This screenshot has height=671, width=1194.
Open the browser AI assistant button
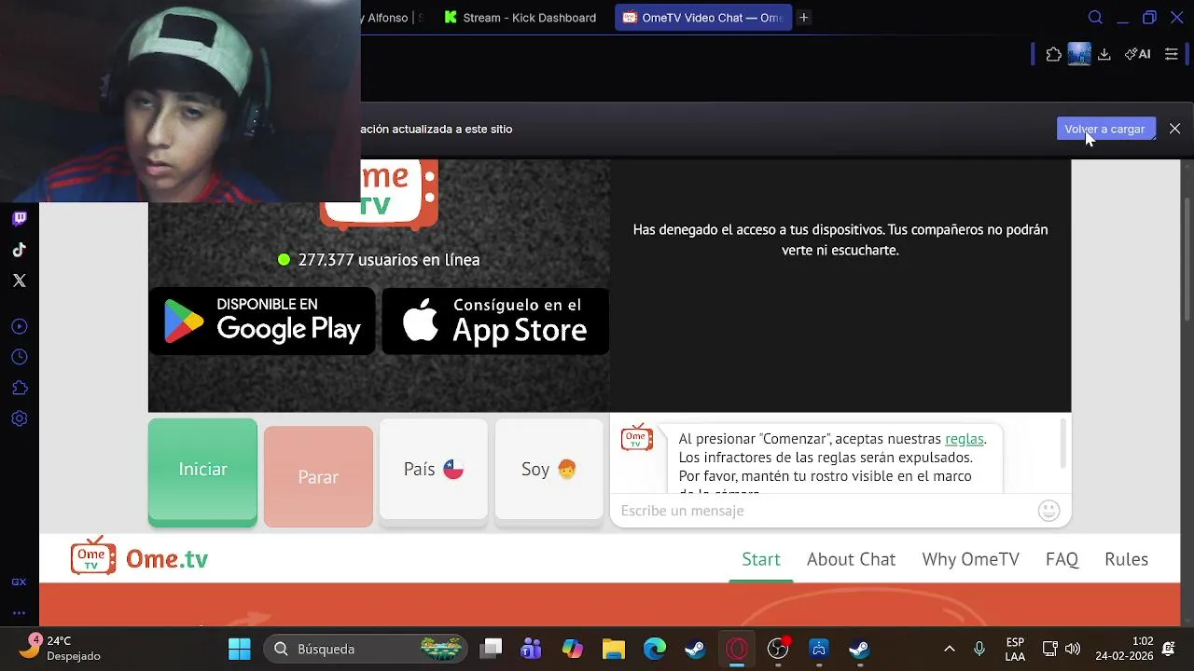[x=1137, y=54]
